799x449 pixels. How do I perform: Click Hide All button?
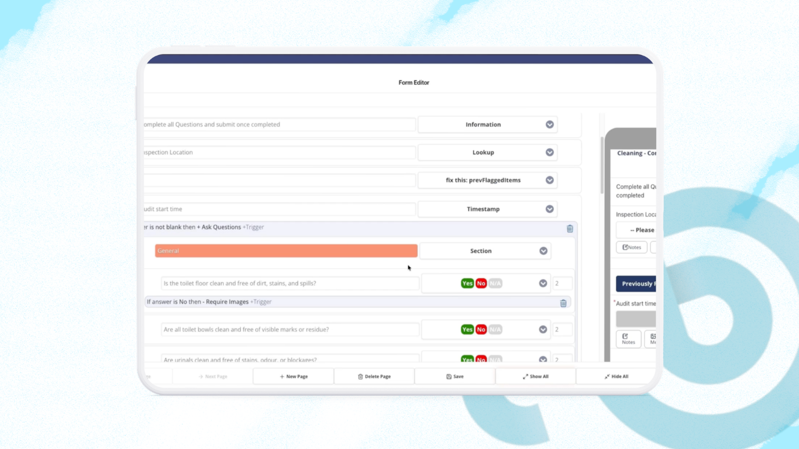[617, 377]
